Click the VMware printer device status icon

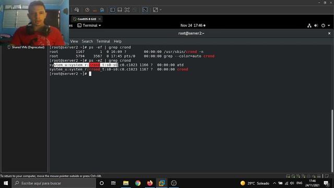319,176
